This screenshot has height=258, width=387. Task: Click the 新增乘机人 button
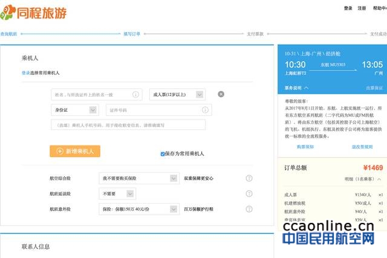point(75,151)
